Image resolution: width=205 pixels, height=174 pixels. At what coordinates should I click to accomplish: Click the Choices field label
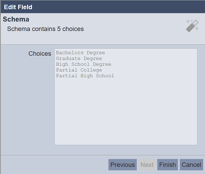click(40, 53)
